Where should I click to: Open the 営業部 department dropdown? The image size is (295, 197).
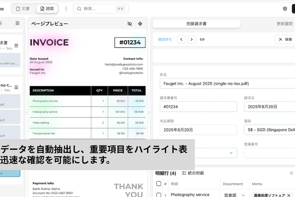[x=234, y=195]
